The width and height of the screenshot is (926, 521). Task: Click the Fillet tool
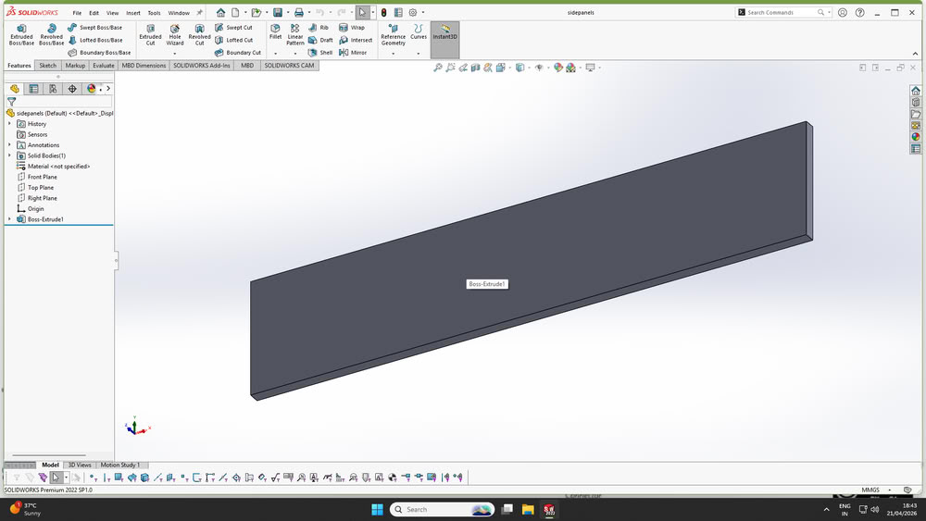coord(275,31)
